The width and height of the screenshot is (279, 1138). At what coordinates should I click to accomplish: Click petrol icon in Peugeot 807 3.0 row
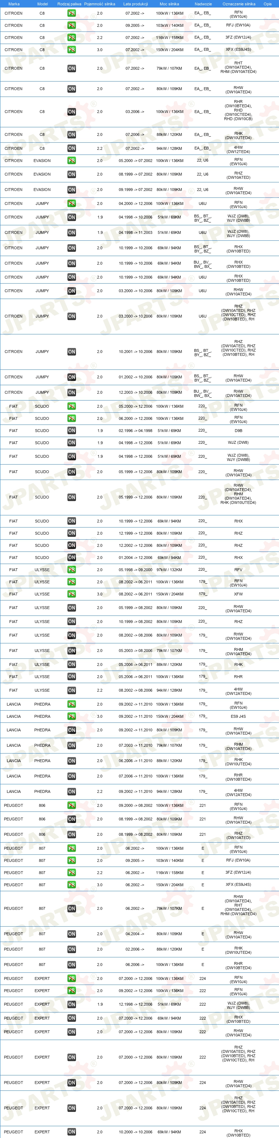71,884
